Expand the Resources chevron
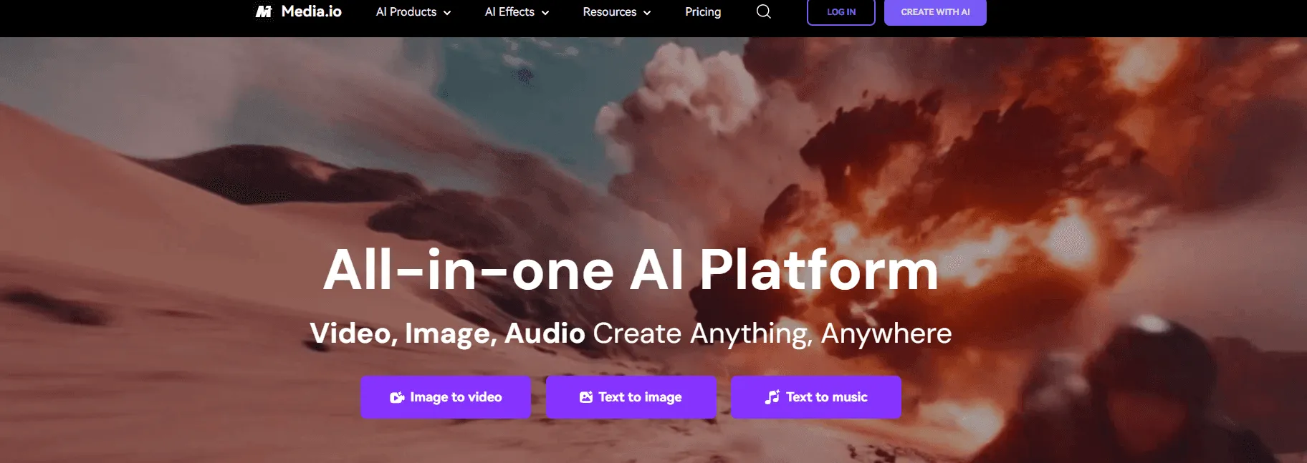 point(647,13)
